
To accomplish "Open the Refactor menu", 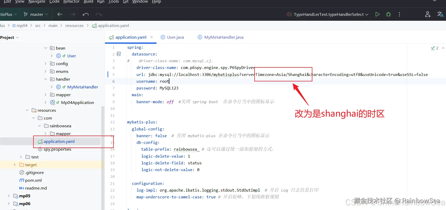I will [71, 2].
